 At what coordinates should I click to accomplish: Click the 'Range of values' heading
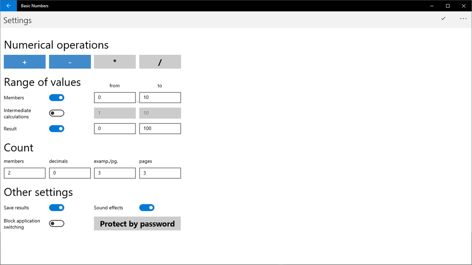pos(42,82)
